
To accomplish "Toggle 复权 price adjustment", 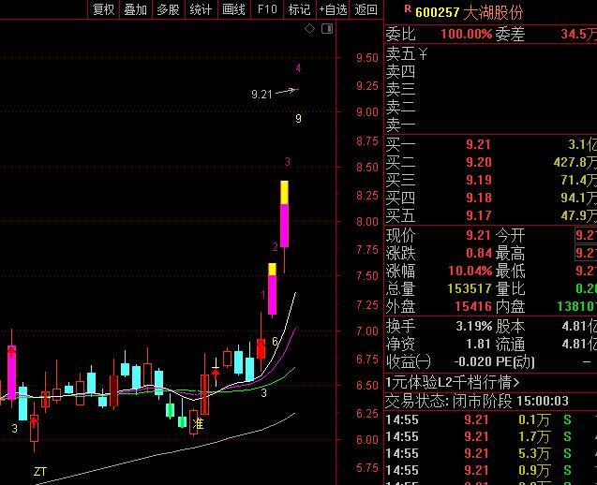I will click(103, 9).
